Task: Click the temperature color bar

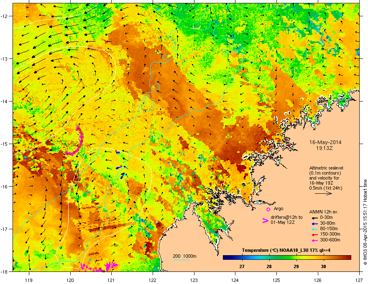Action: [x=287, y=258]
